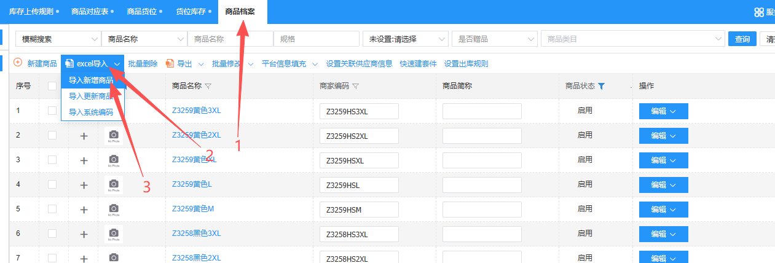Open the 编辑 dropdown for Z3259HSM

tap(664, 210)
